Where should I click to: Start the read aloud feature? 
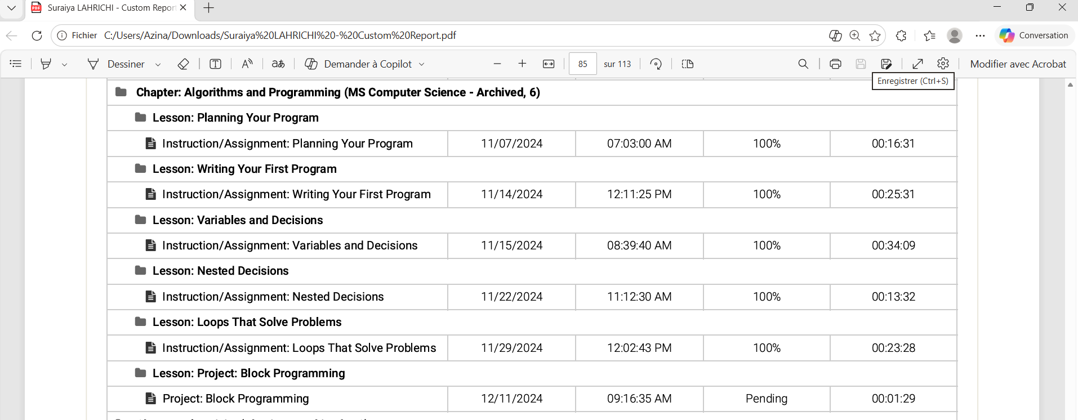click(247, 64)
